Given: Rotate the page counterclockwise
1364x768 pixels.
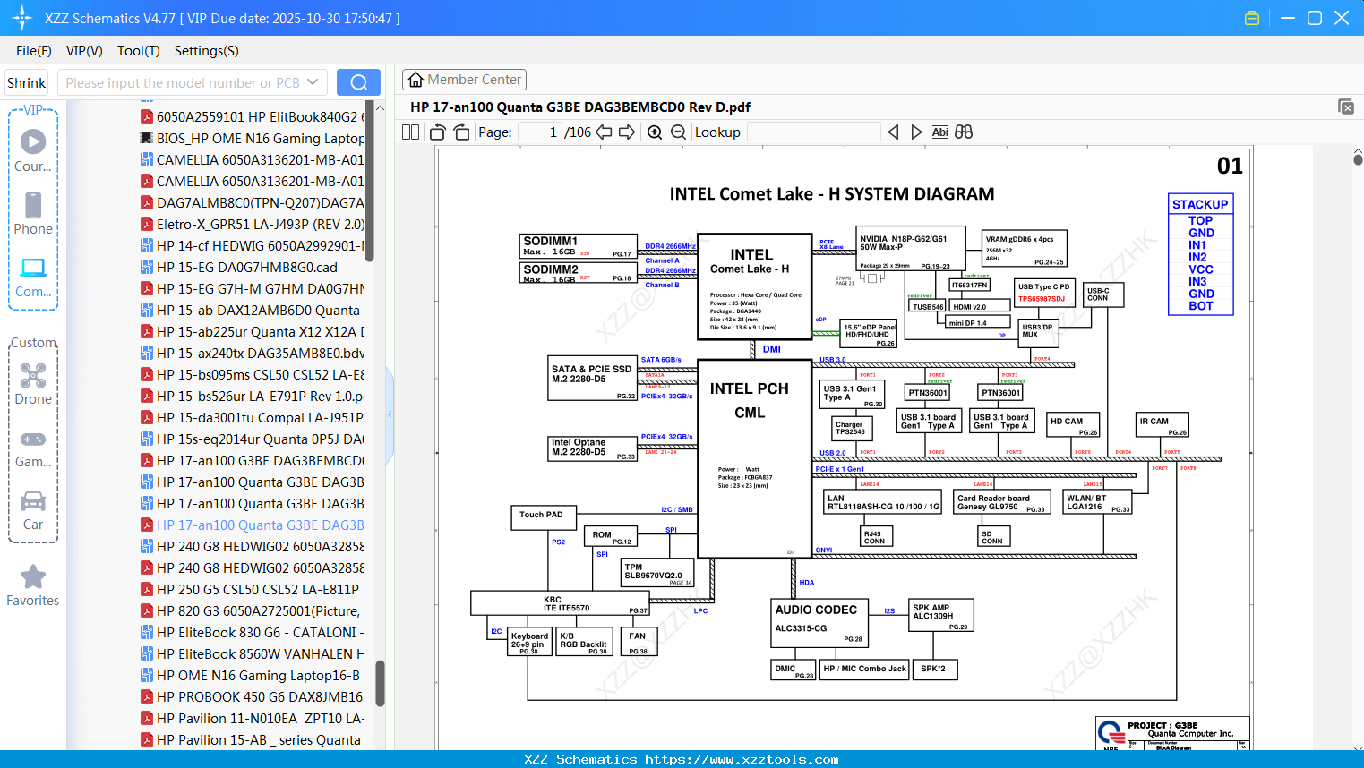Looking at the screenshot, I should click(x=437, y=132).
